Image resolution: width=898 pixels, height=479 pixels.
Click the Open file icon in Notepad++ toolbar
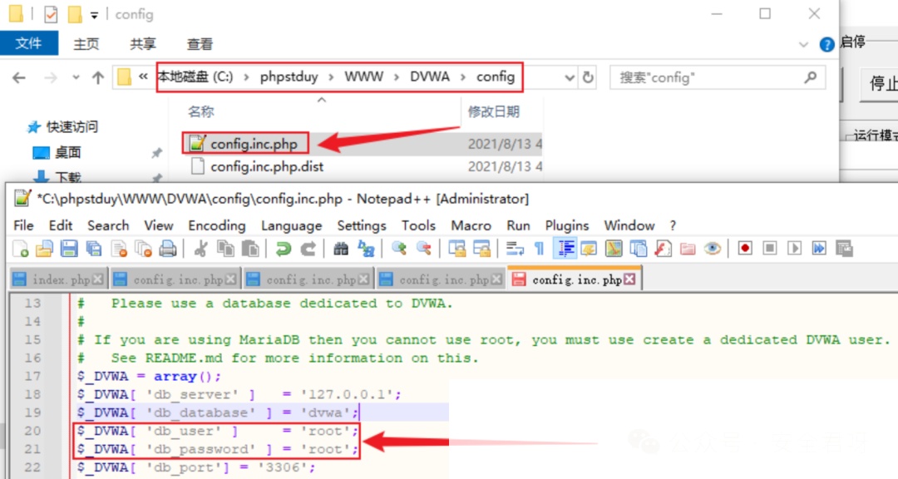coord(44,249)
